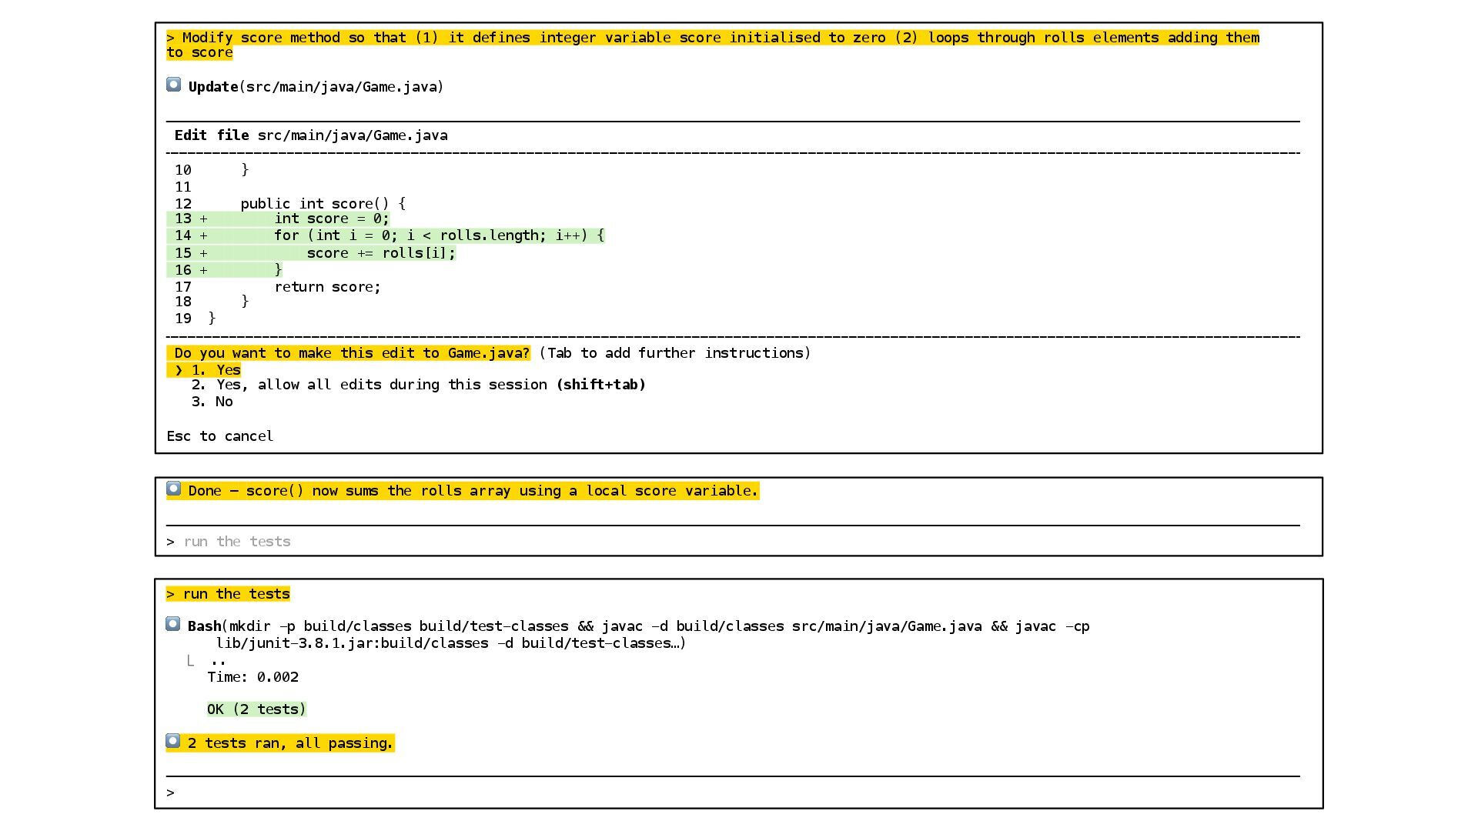Click the 'Esc to cancel' text

[x=220, y=436]
